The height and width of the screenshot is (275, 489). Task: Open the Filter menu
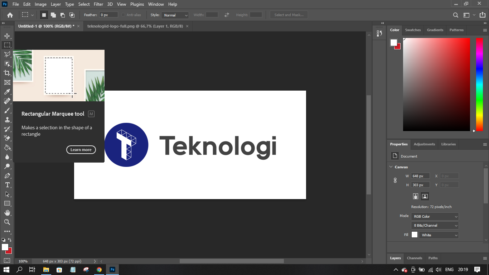coord(98,4)
